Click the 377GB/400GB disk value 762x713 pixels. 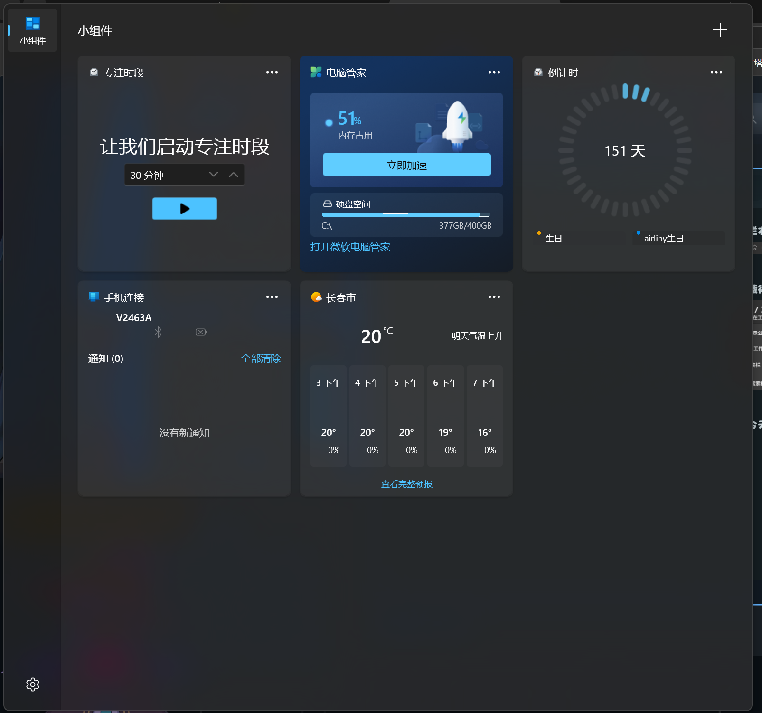tap(465, 226)
